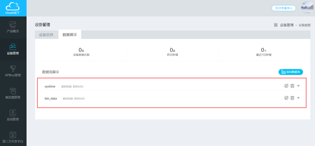Screen dimensions: 315x146
Task: Open APIKey管理 from the sidebar
Action: point(13,71)
